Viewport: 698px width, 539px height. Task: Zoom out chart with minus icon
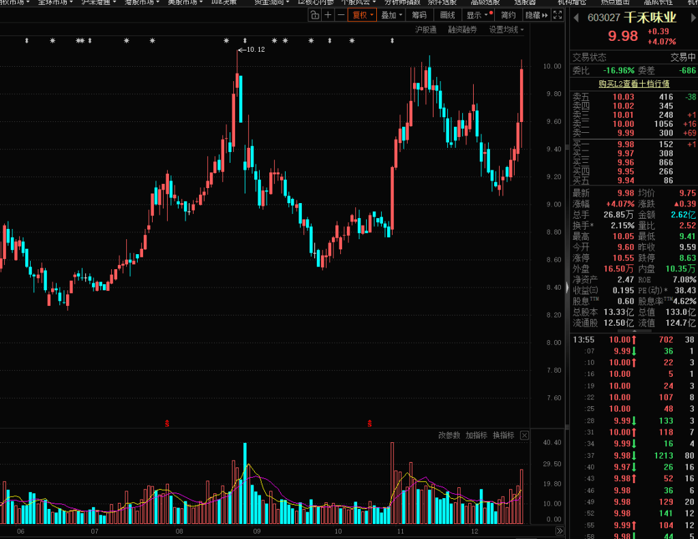tap(340, 15)
